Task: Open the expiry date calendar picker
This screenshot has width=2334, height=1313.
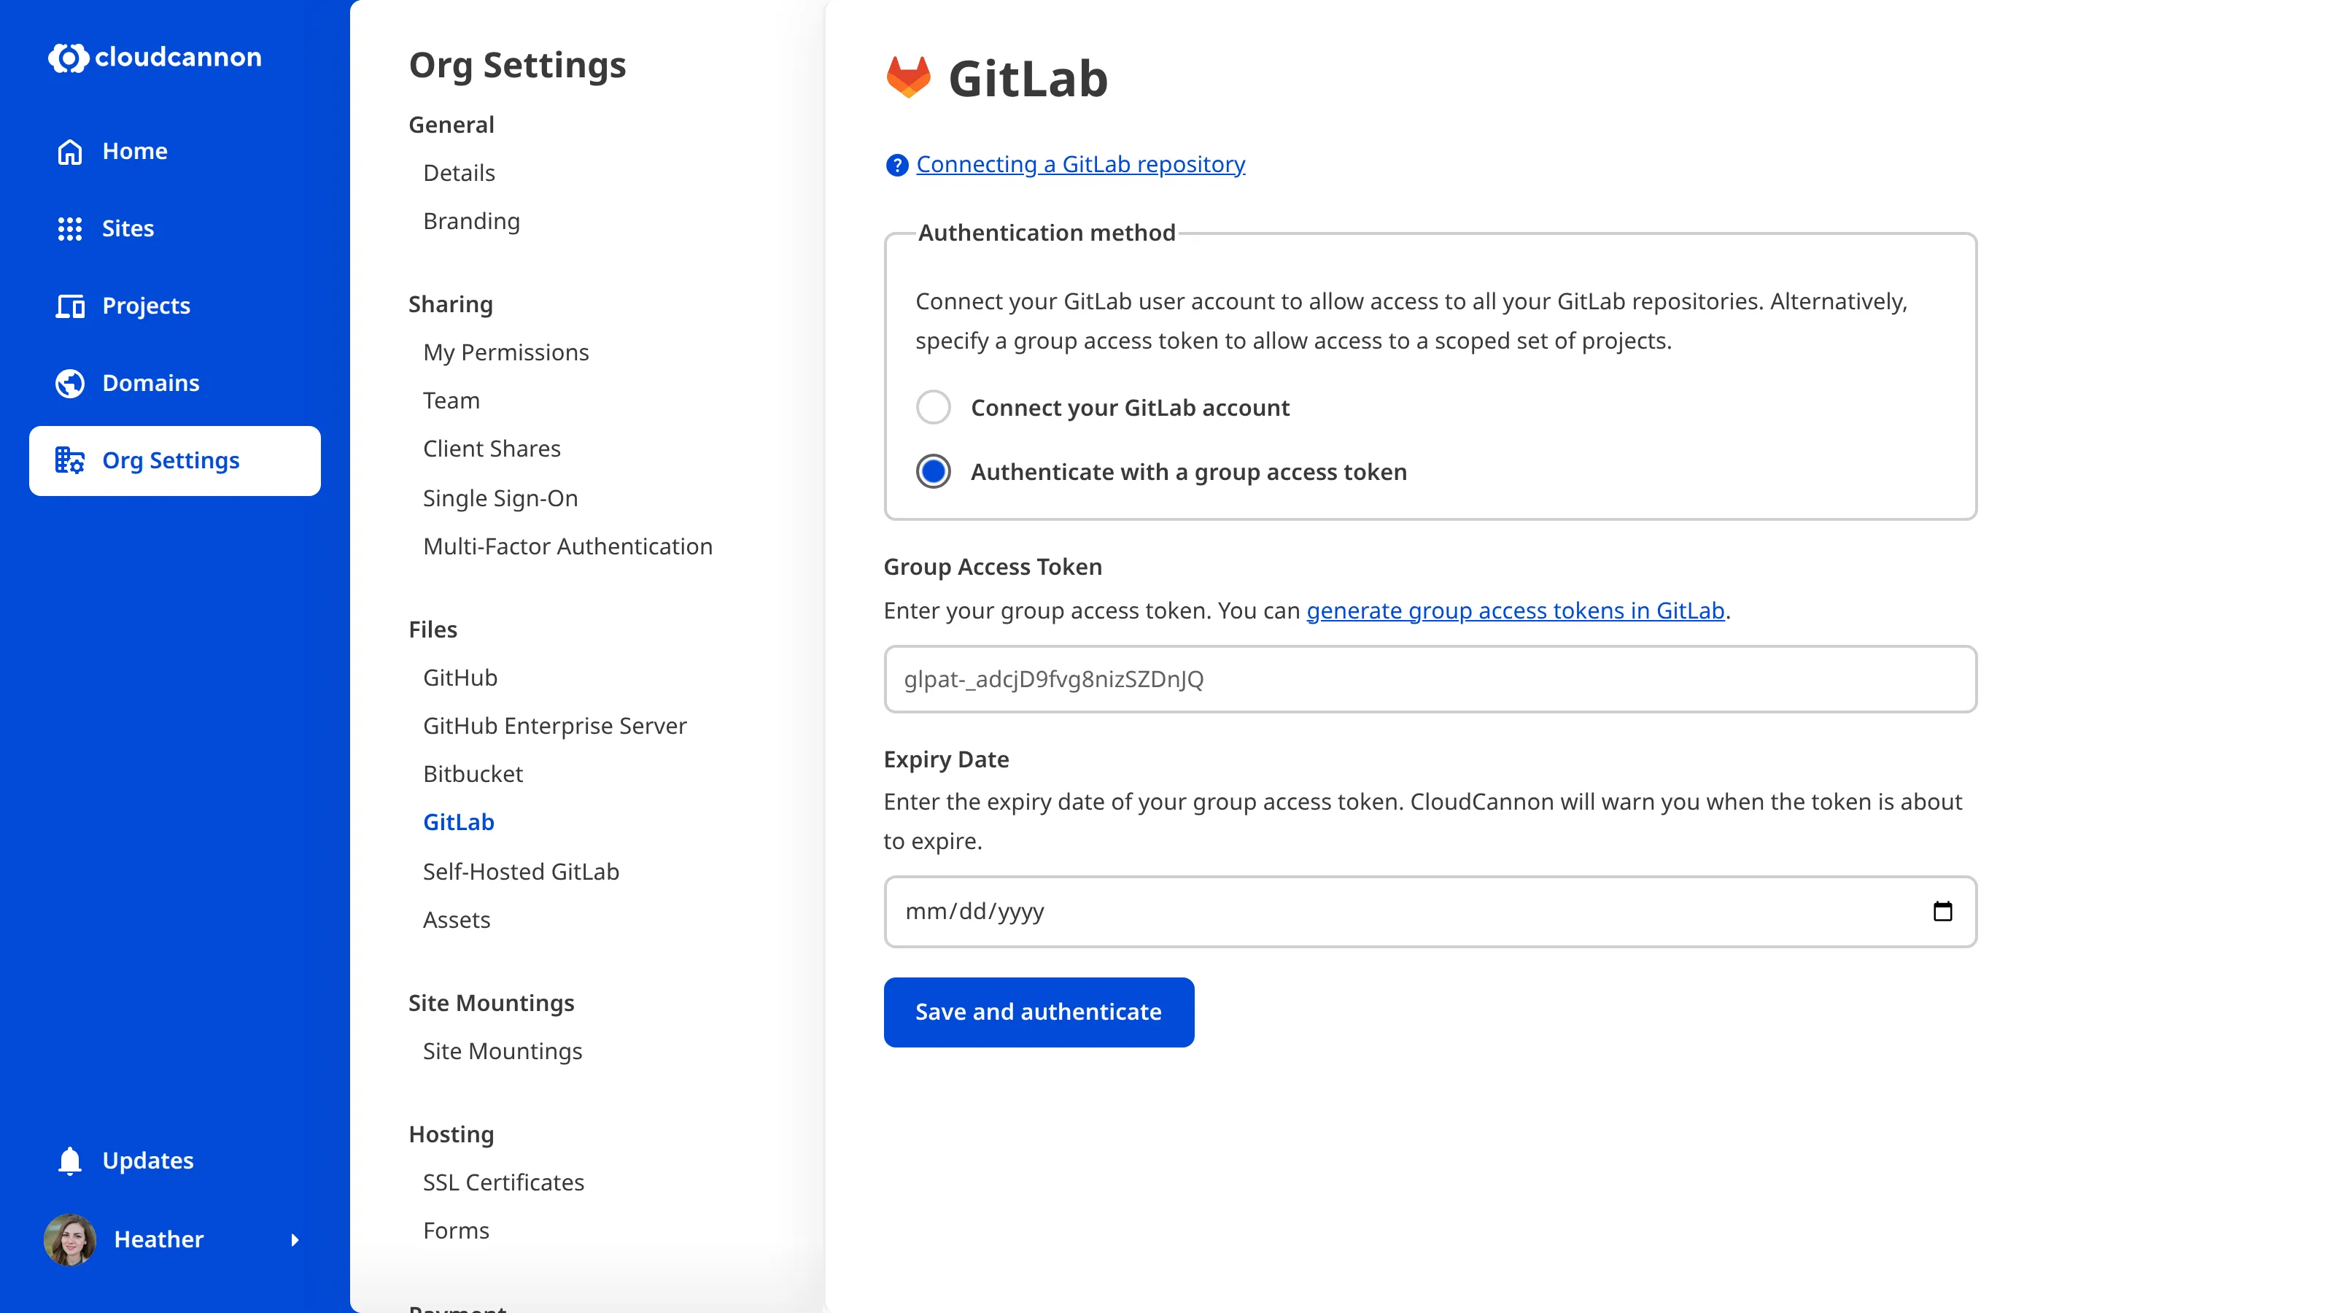Action: (x=1944, y=910)
